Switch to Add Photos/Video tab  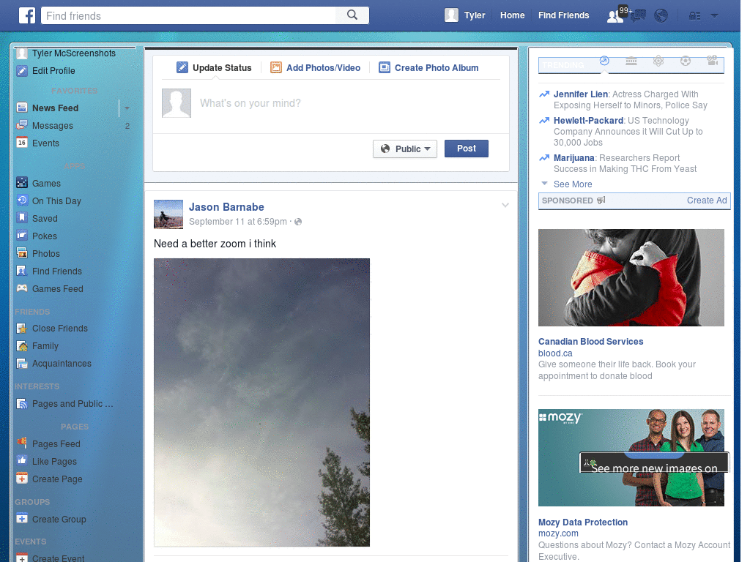322,67
